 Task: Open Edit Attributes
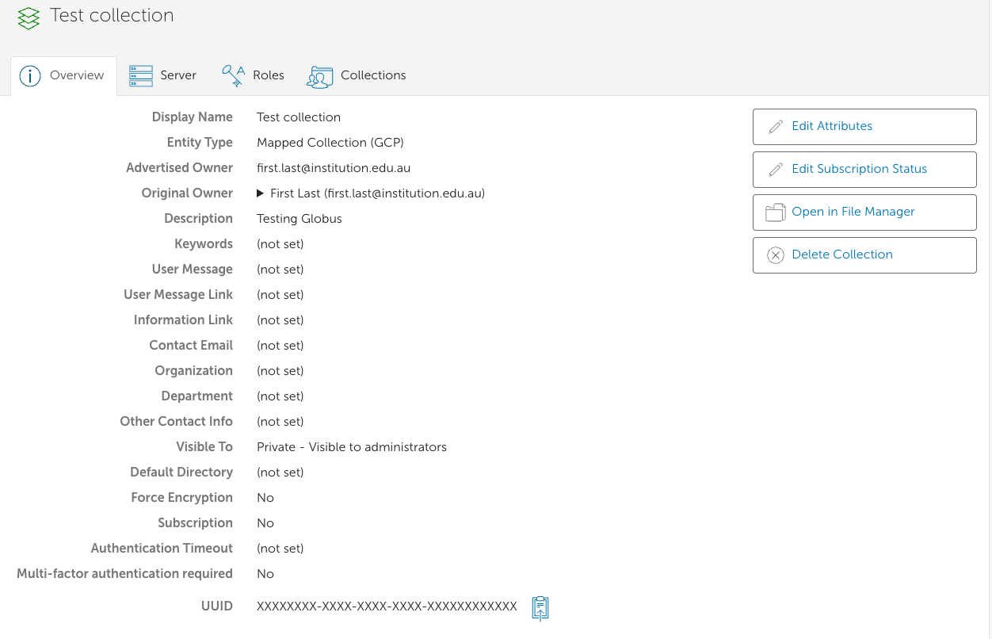864,127
